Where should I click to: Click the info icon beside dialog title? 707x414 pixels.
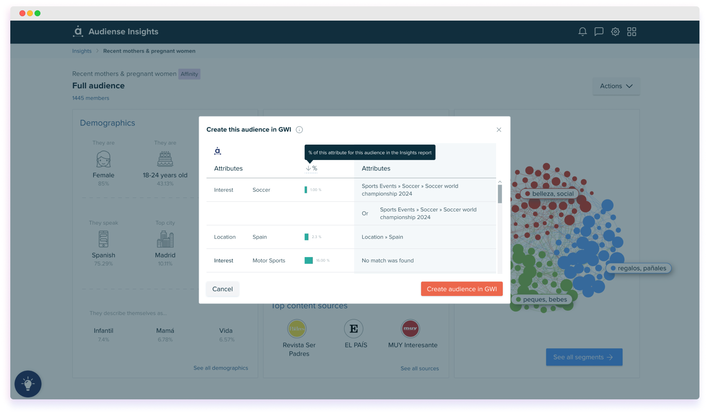[x=299, y=130]
